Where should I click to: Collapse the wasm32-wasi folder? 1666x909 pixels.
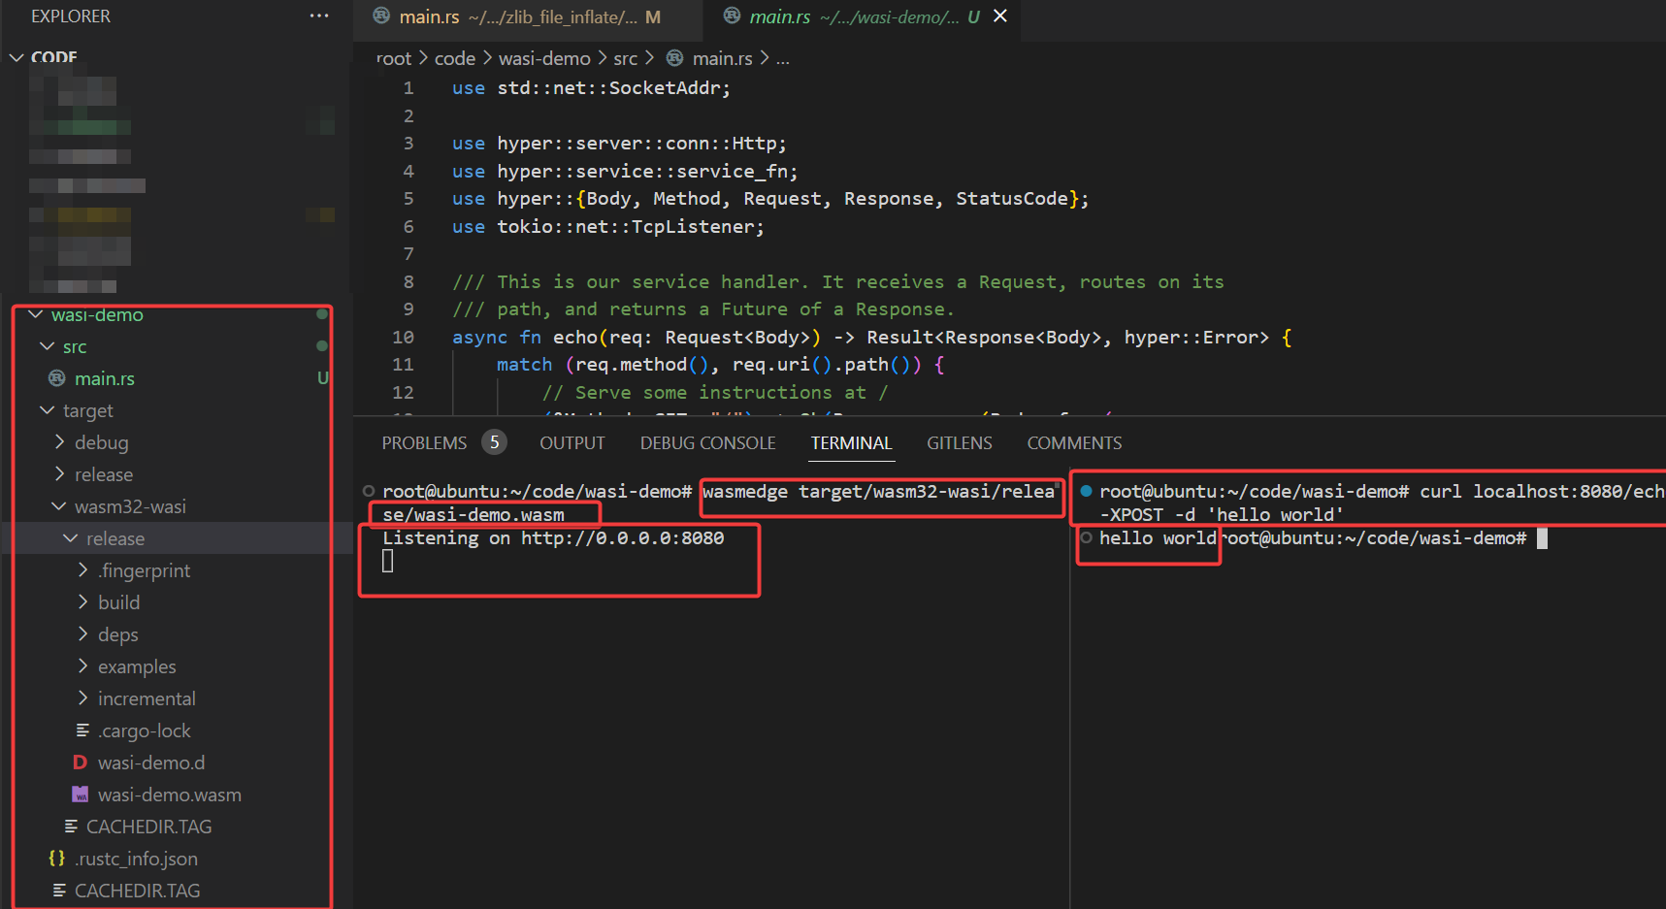pos(59,506)
